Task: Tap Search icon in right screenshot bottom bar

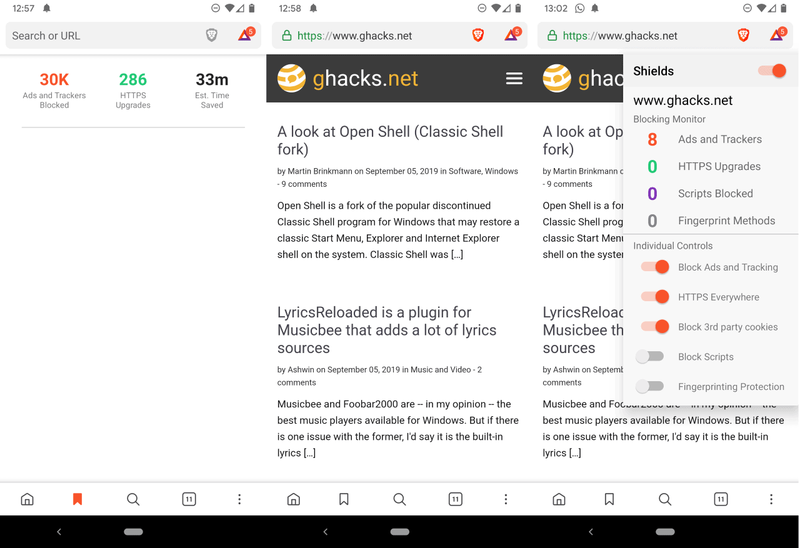Action: click(665, 499)
